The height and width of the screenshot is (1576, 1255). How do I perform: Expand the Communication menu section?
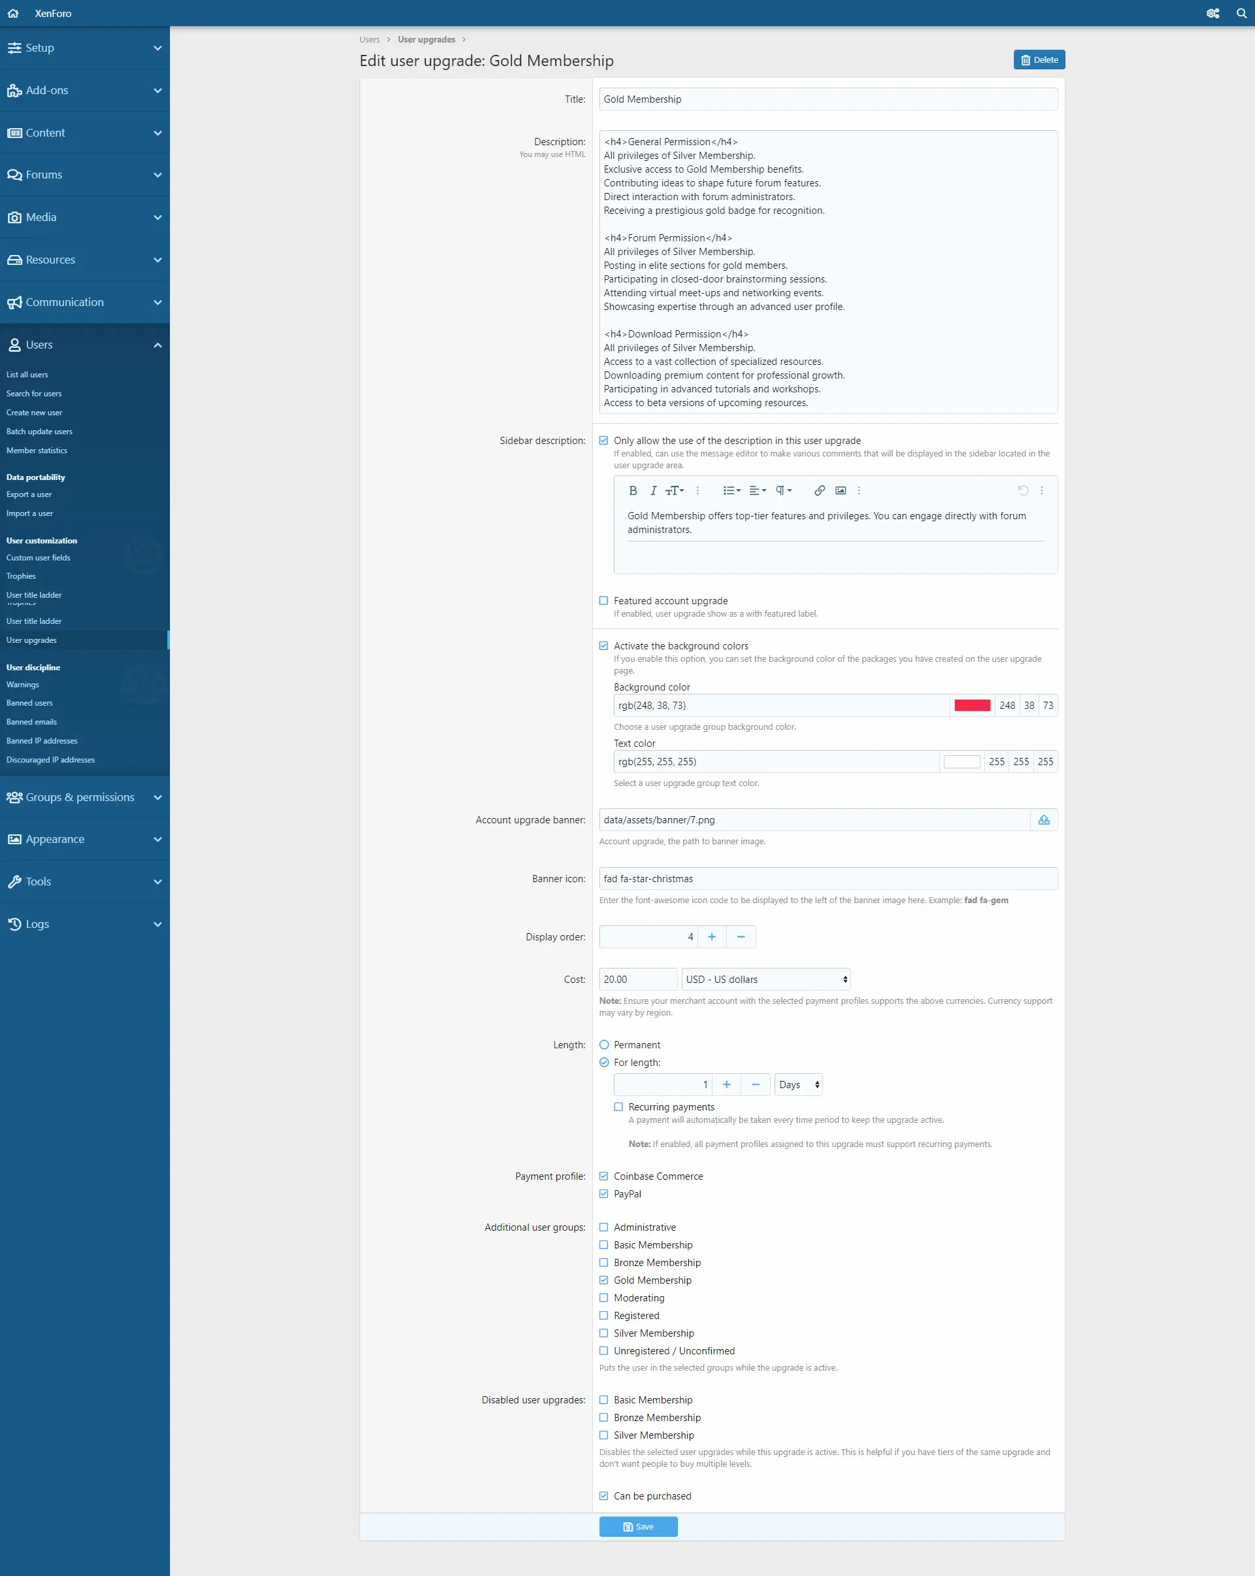click(157, 302)
